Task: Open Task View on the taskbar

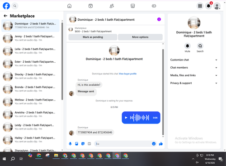Action: 21,159
